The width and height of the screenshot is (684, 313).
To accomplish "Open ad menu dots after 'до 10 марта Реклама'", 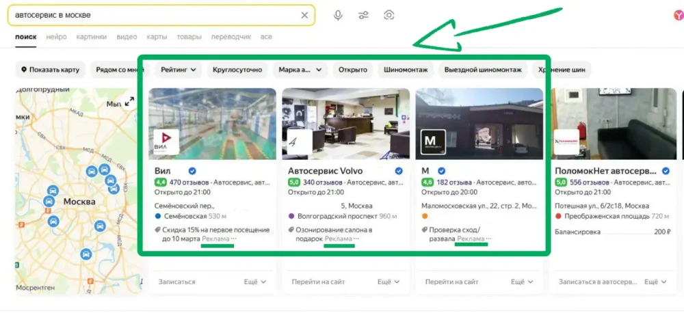I will (x=233, y=239).
